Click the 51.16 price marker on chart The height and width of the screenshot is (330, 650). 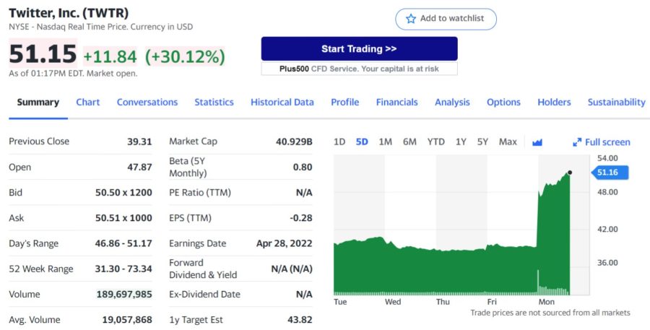pyautogui.click(x=610, y=173)
